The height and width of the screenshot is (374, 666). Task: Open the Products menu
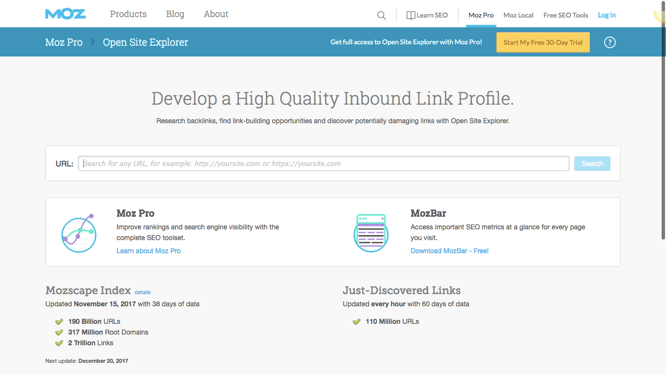click(128, 14)
